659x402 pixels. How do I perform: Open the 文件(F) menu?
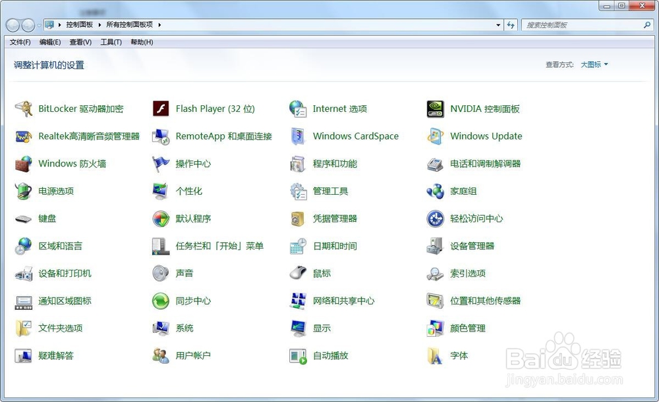tap(20, 42)
